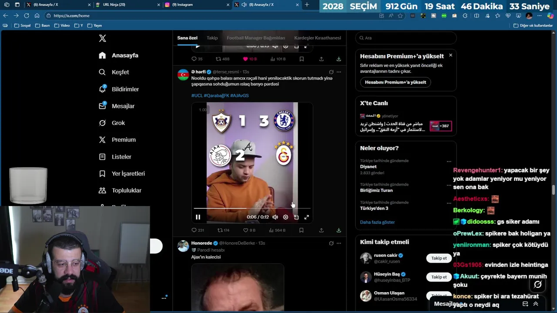Follow rusen cakir with Takip et

coord(439,258)
